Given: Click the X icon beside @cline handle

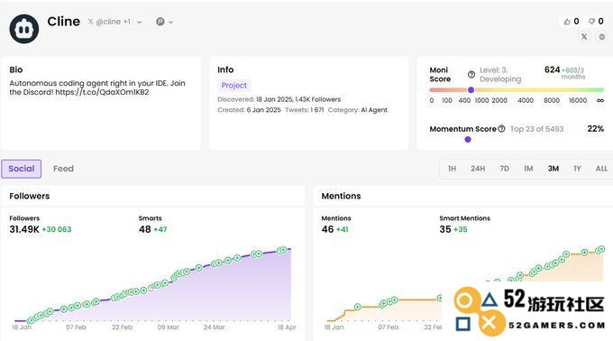Looking at the screenshot, I should click(91, 22).
